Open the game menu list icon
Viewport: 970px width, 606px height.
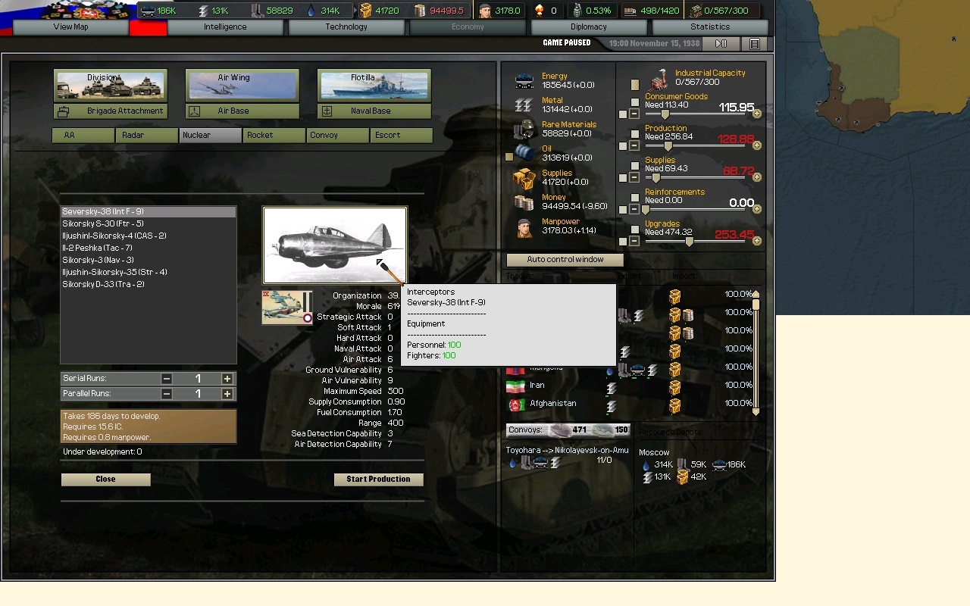[754, 44]
